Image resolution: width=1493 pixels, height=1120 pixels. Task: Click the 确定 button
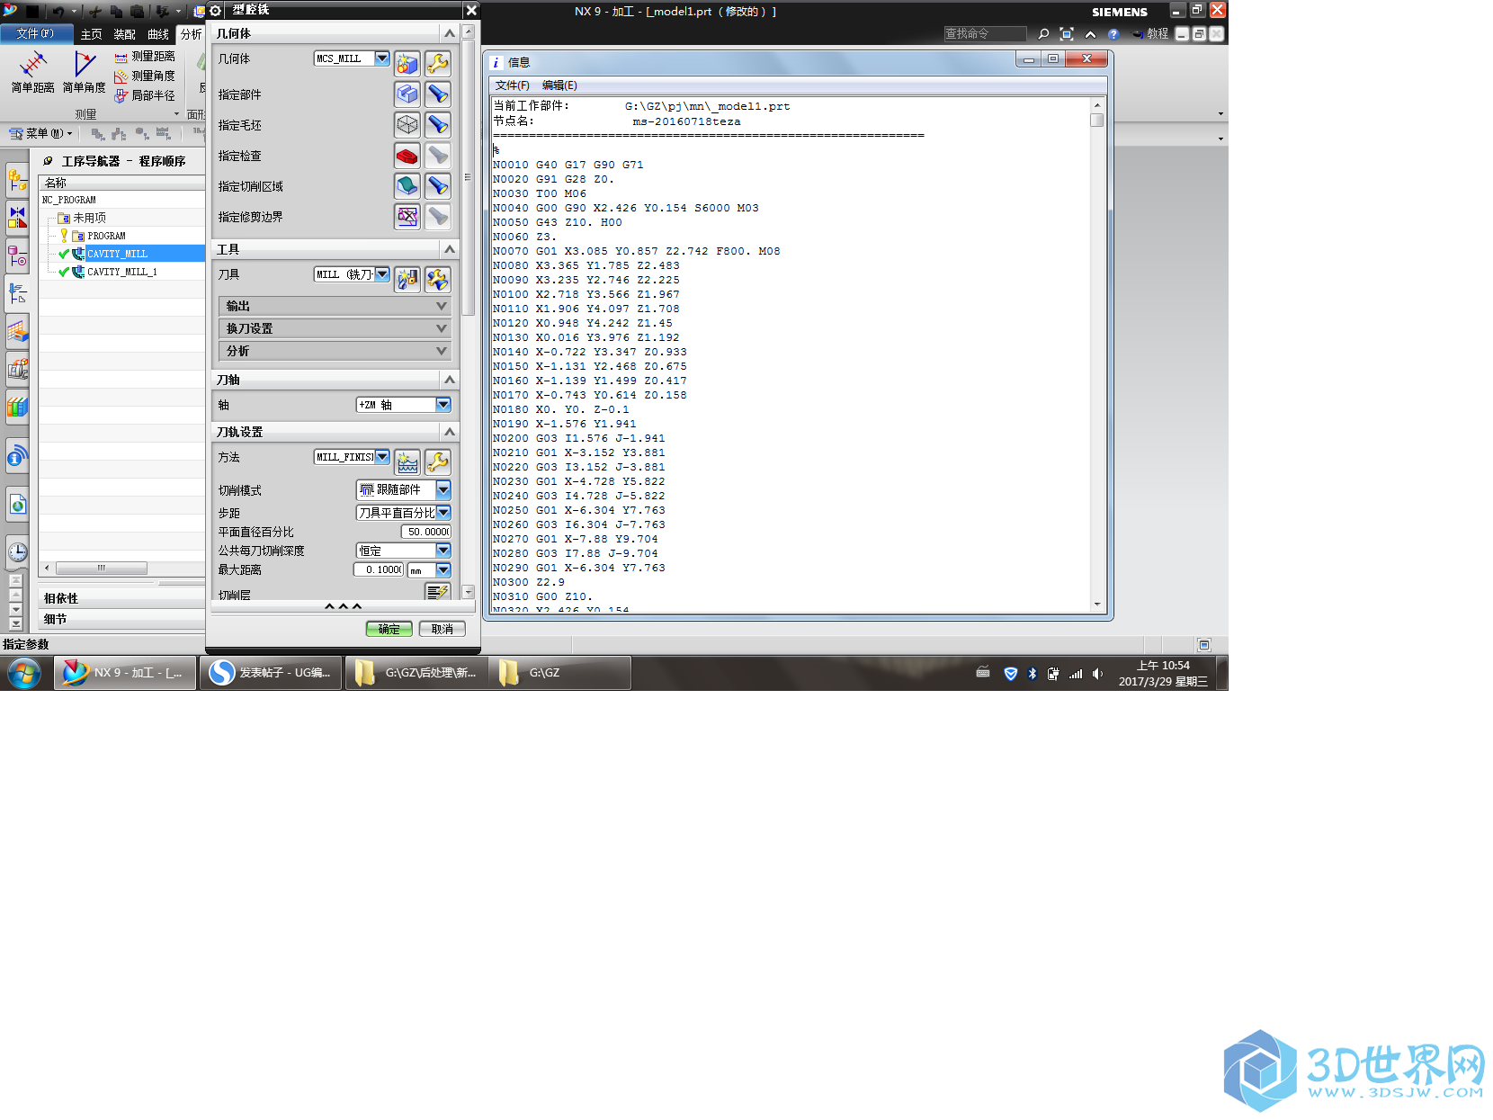(389, 629)
